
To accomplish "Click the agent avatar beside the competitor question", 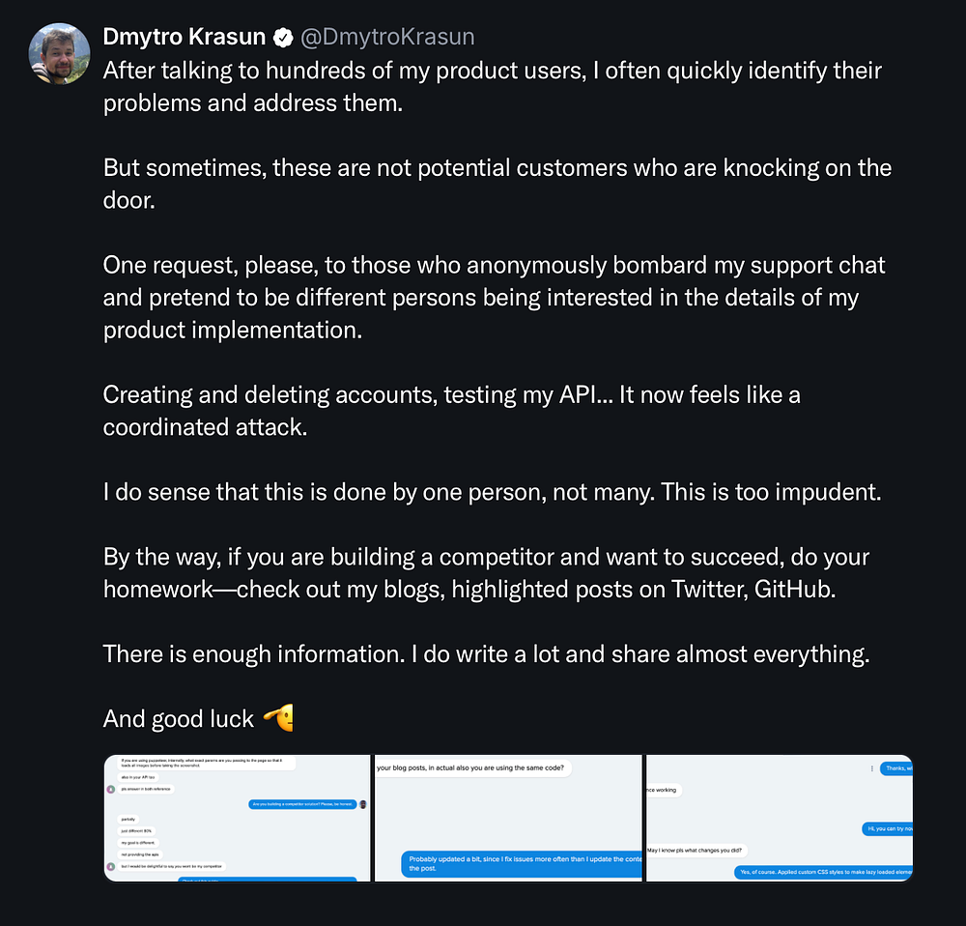I will click(x=363, y=804).
